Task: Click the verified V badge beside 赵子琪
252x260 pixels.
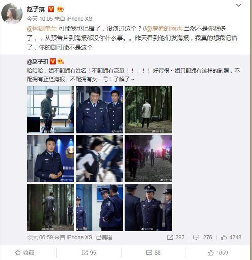Action: (51, 9)
